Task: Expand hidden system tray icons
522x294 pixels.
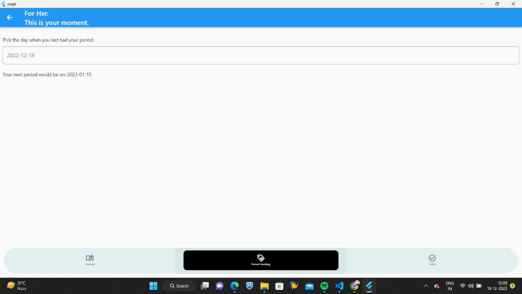Action: click(425, 286)
